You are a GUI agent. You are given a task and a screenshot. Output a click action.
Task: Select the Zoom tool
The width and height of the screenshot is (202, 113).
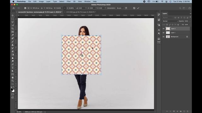point(13,81)
